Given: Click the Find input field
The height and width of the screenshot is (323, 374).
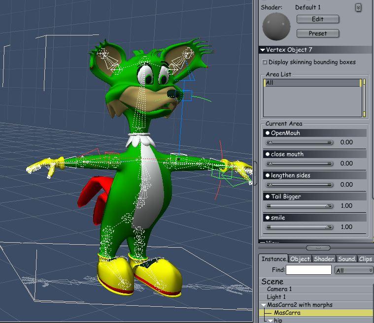Looking at the screenshot, I should pyautogui.click(x=308, y=270).
